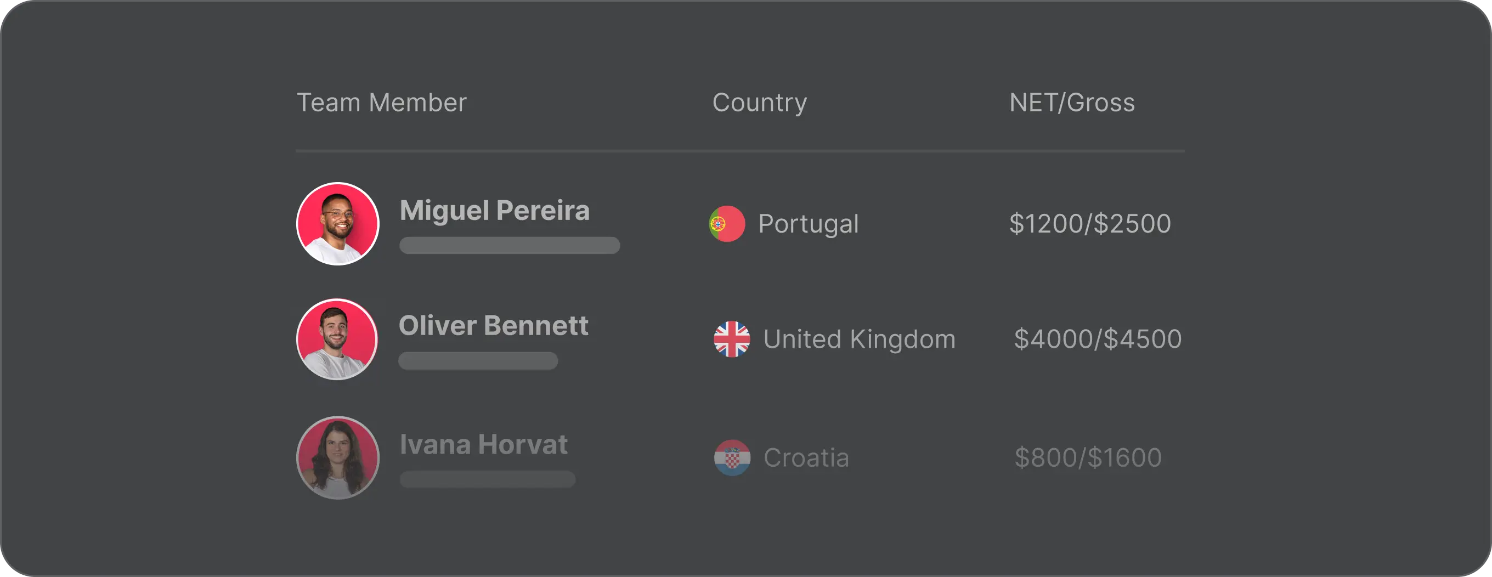Click placeholder bar under Miguel Pereira

(x=510, y=246)
